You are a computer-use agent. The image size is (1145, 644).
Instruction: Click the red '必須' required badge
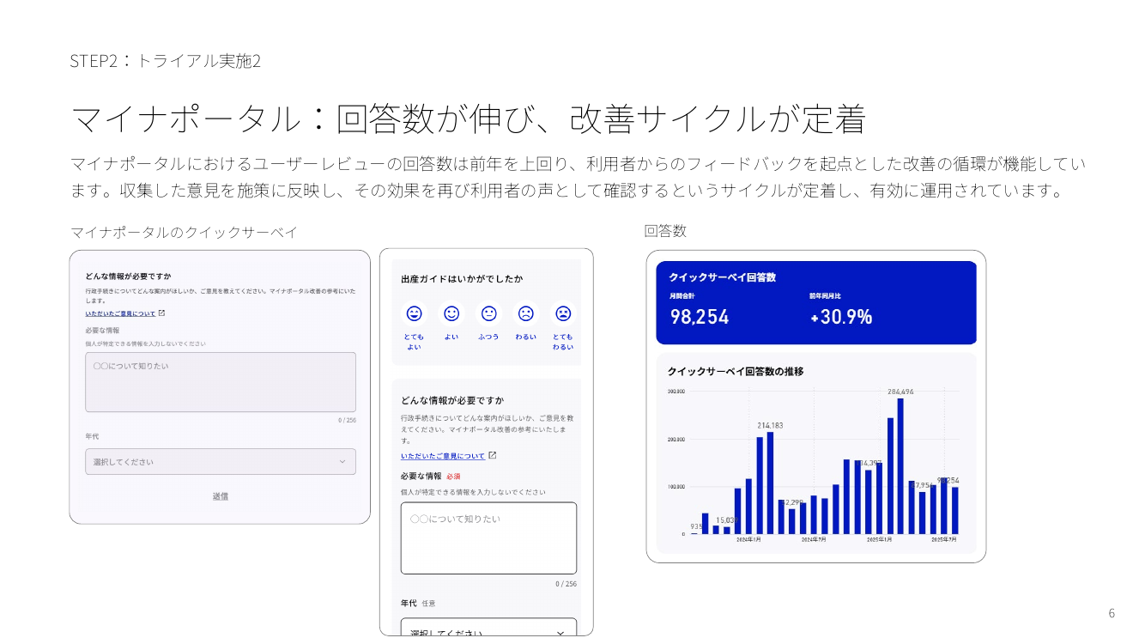(x=453, y=477)
